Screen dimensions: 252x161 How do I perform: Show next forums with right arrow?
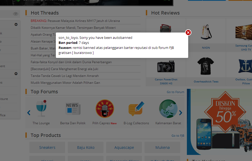click(181, 113)
